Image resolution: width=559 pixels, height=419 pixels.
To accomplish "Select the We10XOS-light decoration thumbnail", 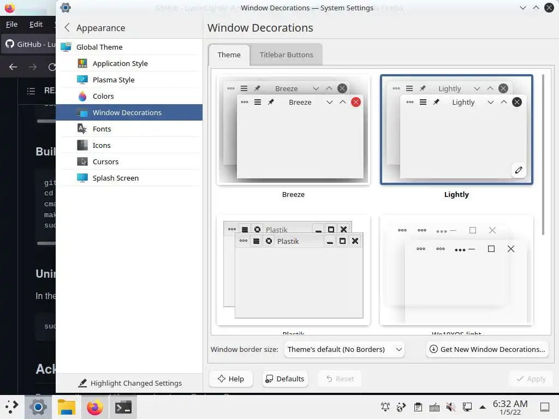I will click(x=456, y=270).
